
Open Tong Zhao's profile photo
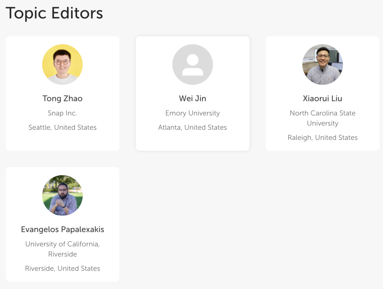point(62,65)
